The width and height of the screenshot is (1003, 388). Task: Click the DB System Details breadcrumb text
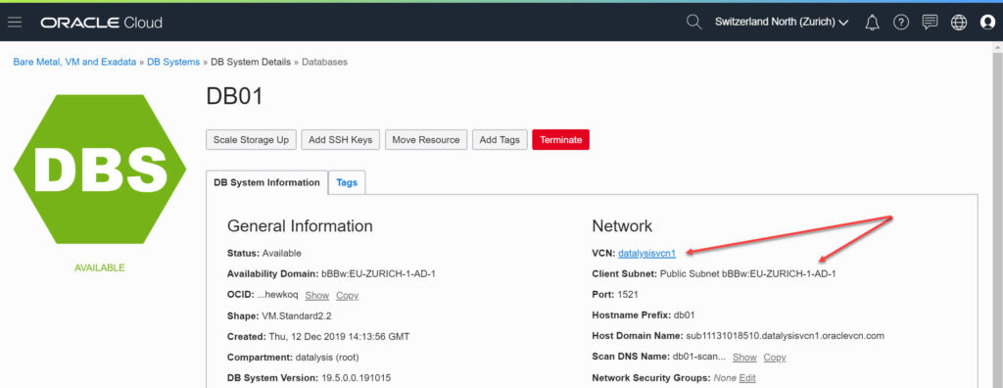[x=251, y=62]
